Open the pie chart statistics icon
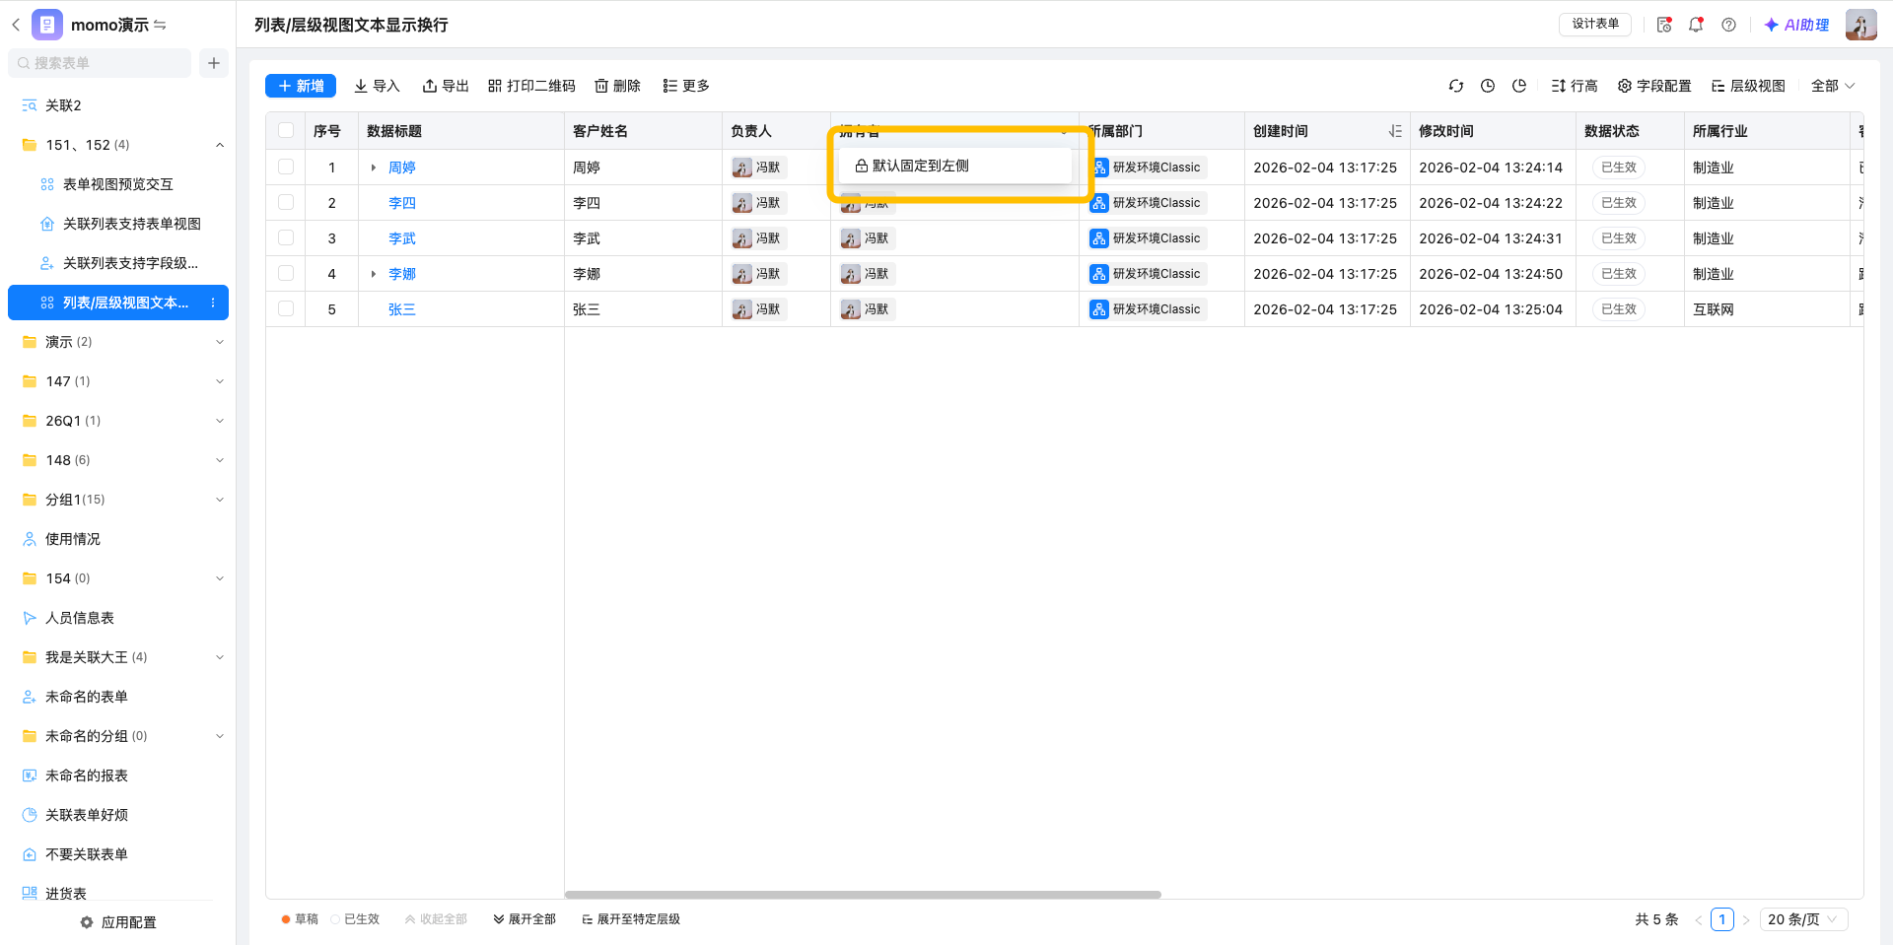1893x945 pixels. pos(1519,86)
